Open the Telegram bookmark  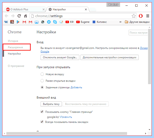tap(49, 22)
